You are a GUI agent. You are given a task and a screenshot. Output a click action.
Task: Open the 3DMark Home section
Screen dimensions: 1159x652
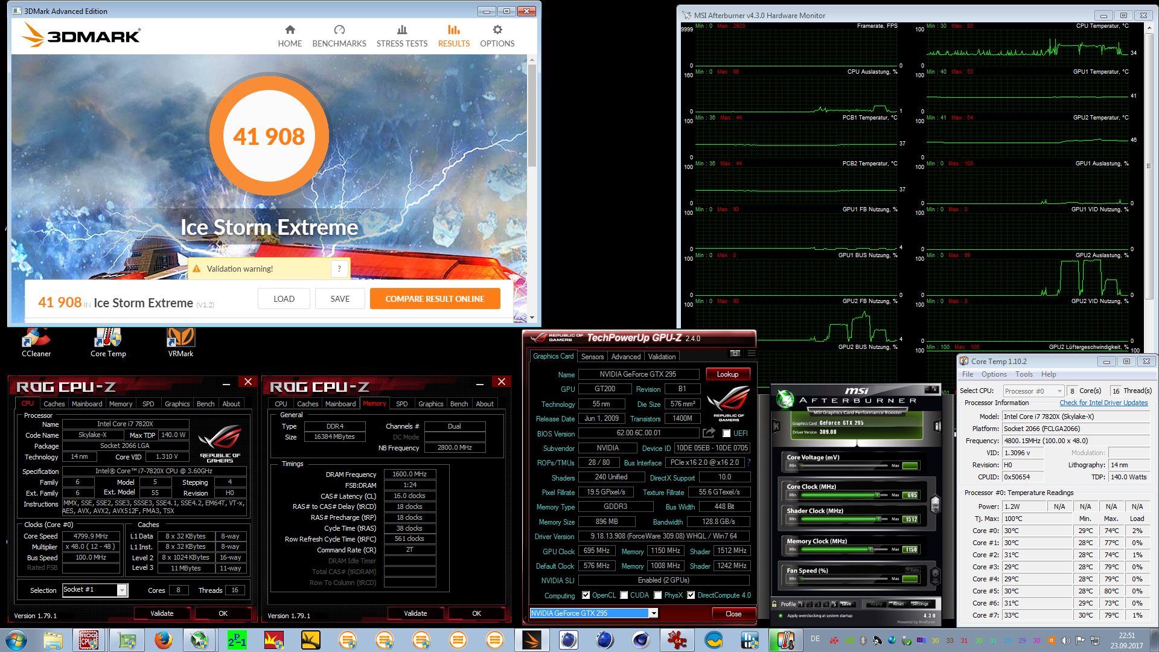pos(290,36)
